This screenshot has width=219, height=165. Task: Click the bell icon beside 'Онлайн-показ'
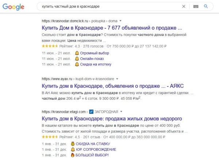77,59
